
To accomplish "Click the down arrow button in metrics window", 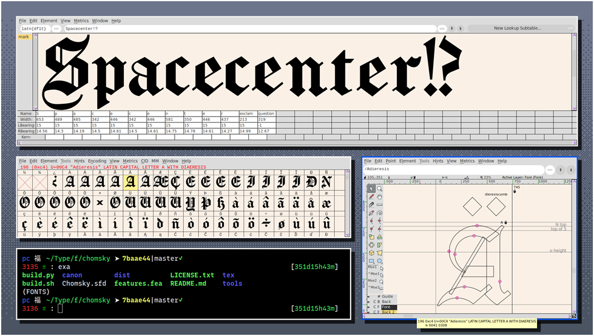I will point(461,29).
